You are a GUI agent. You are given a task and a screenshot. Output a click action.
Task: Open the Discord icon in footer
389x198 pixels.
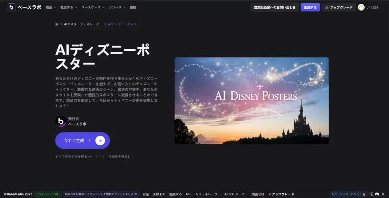point(377,194)
